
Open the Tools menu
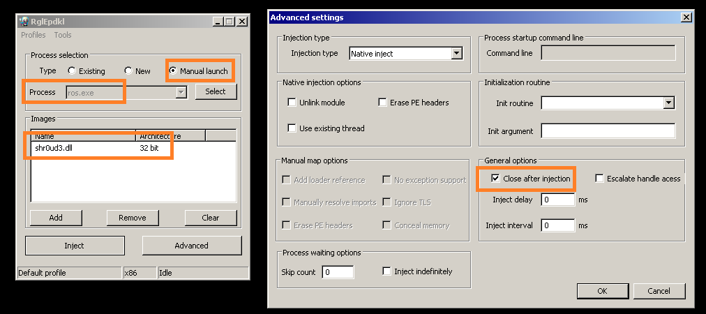pos(63,35)
